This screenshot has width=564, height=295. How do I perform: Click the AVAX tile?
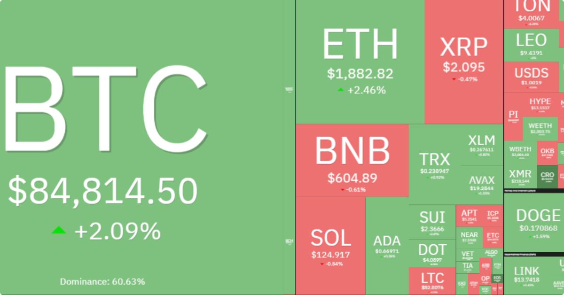[482, 184]
